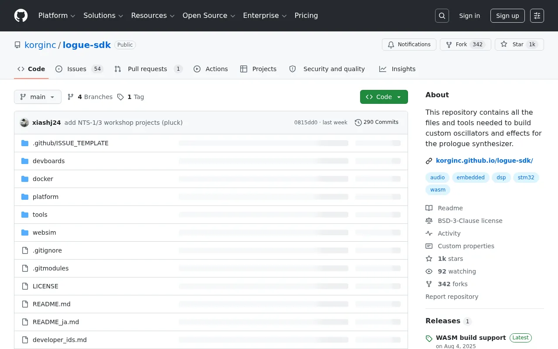Click the Custom properties note icon
Screen dimensions: 558x349
tap(429, 246)
